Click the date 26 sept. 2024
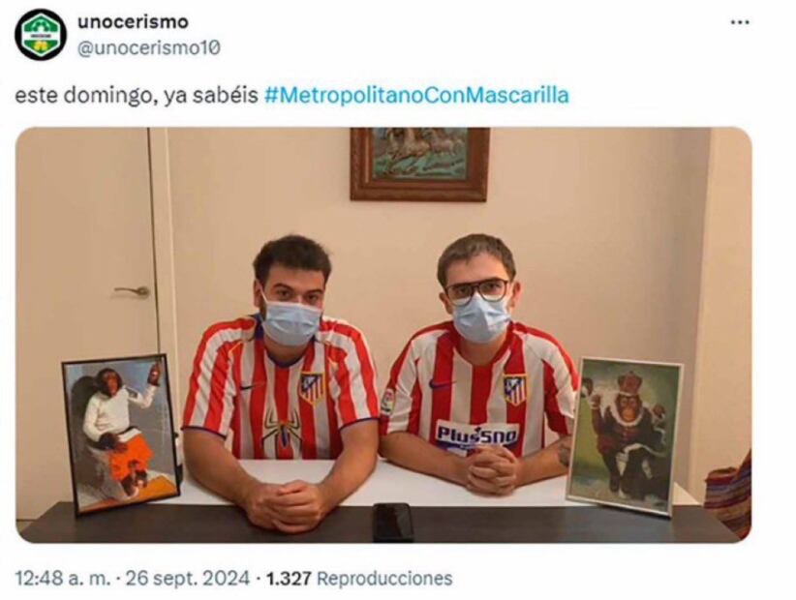 point(187,578)
